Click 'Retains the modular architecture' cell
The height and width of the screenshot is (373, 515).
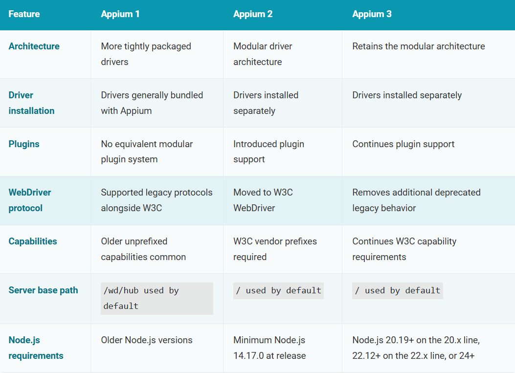tap(419, 46)
